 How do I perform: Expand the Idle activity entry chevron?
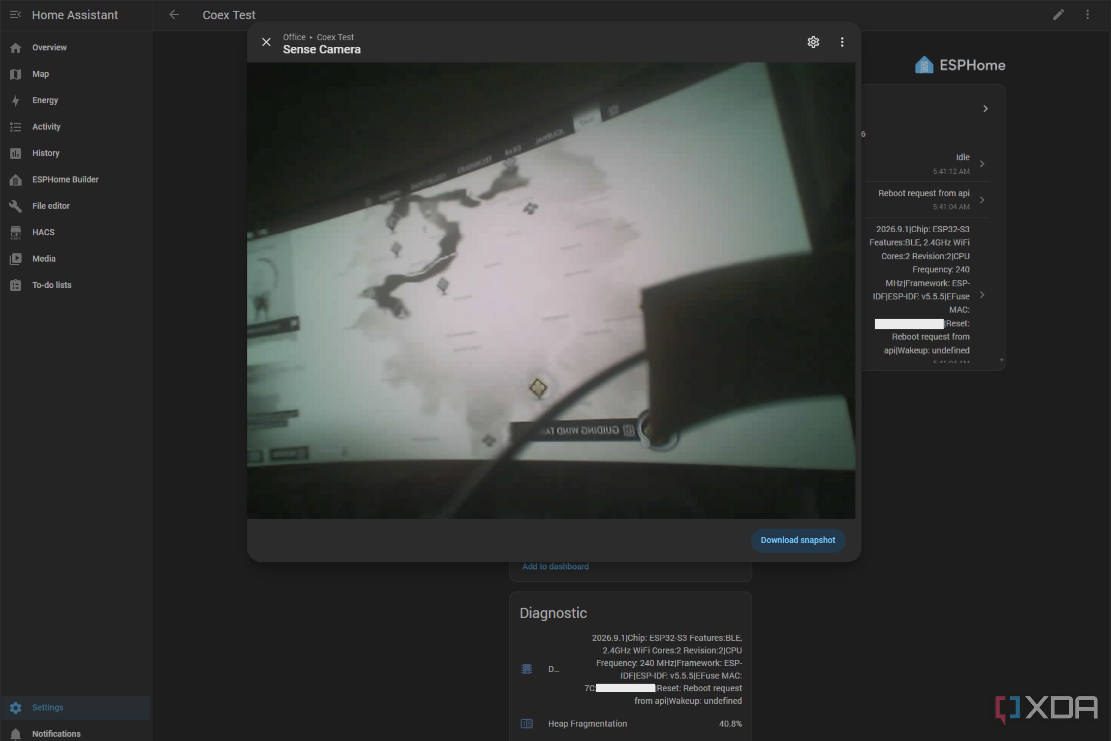click(x=982, y=164)
